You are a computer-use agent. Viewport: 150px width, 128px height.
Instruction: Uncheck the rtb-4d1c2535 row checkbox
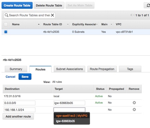click(6, 32)
